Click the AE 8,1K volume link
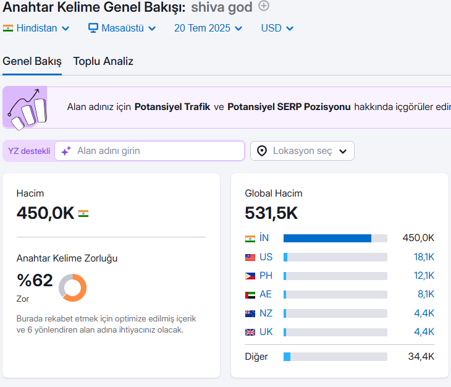 tap(426, 294)
